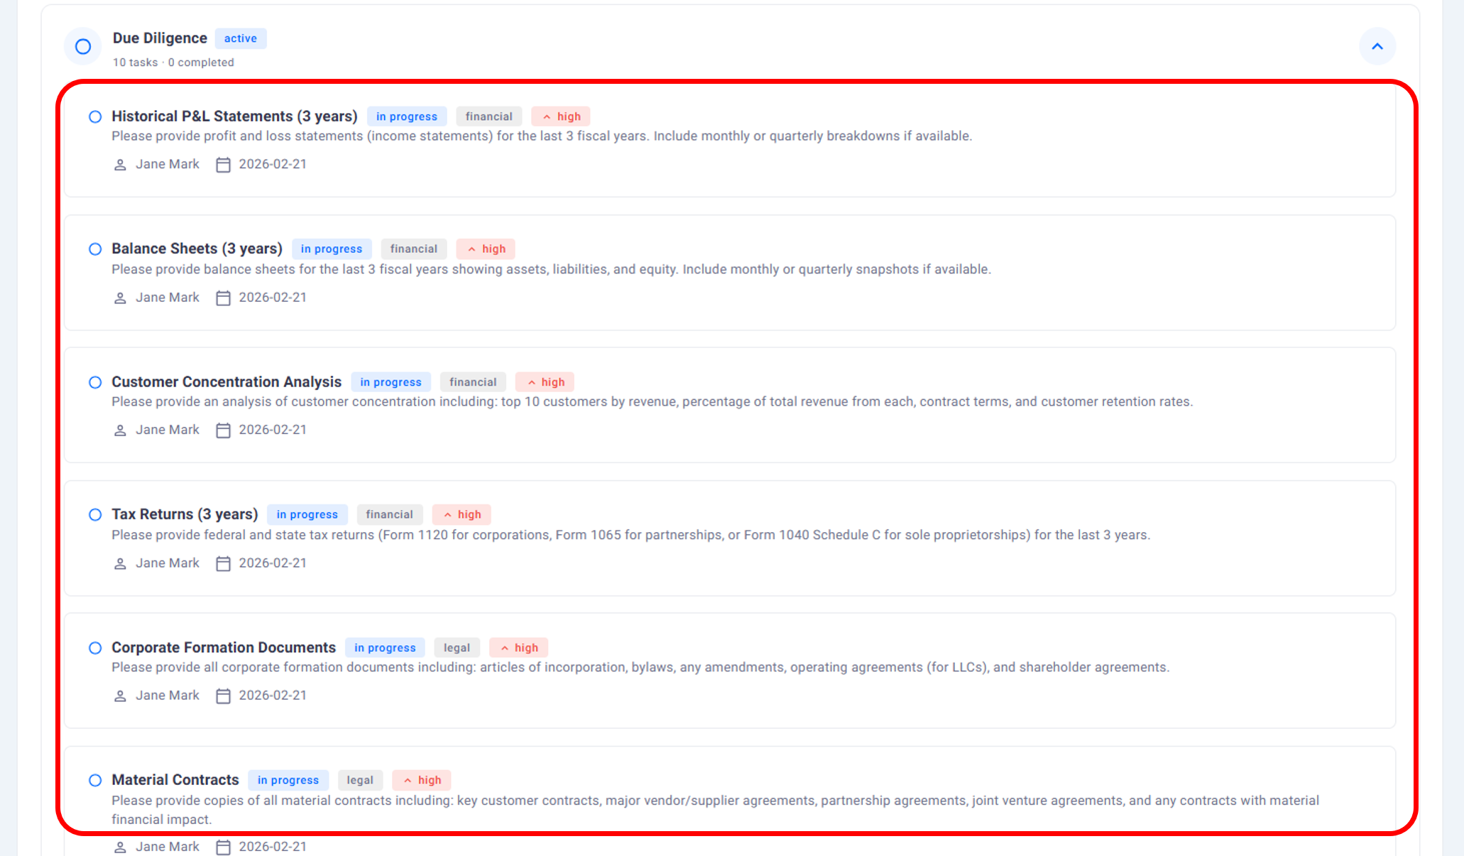The image size is (1464, 856).
Task: Click financial tag on Customer Concentration Analysis
Action: coord(473,382)
